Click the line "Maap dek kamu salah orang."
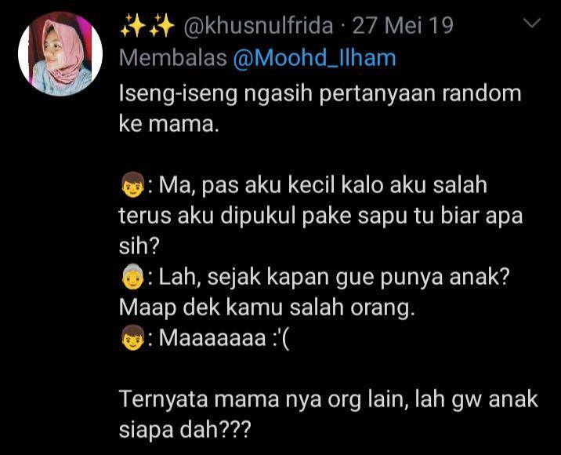561x455 pixels. 267,308
